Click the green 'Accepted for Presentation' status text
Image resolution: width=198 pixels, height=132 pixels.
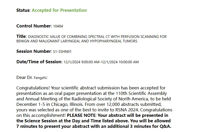pos(59,10)
